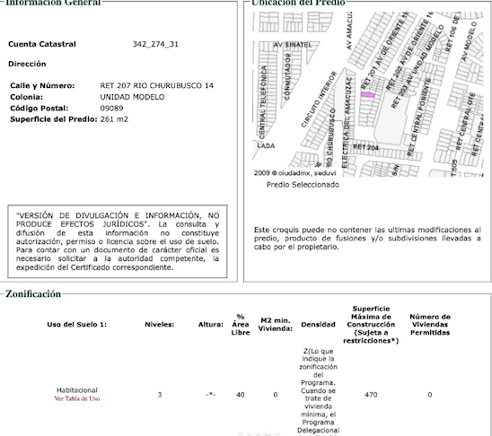Select the free area value 40
Viewport: 492px width, 436px height.
(241, 395)
